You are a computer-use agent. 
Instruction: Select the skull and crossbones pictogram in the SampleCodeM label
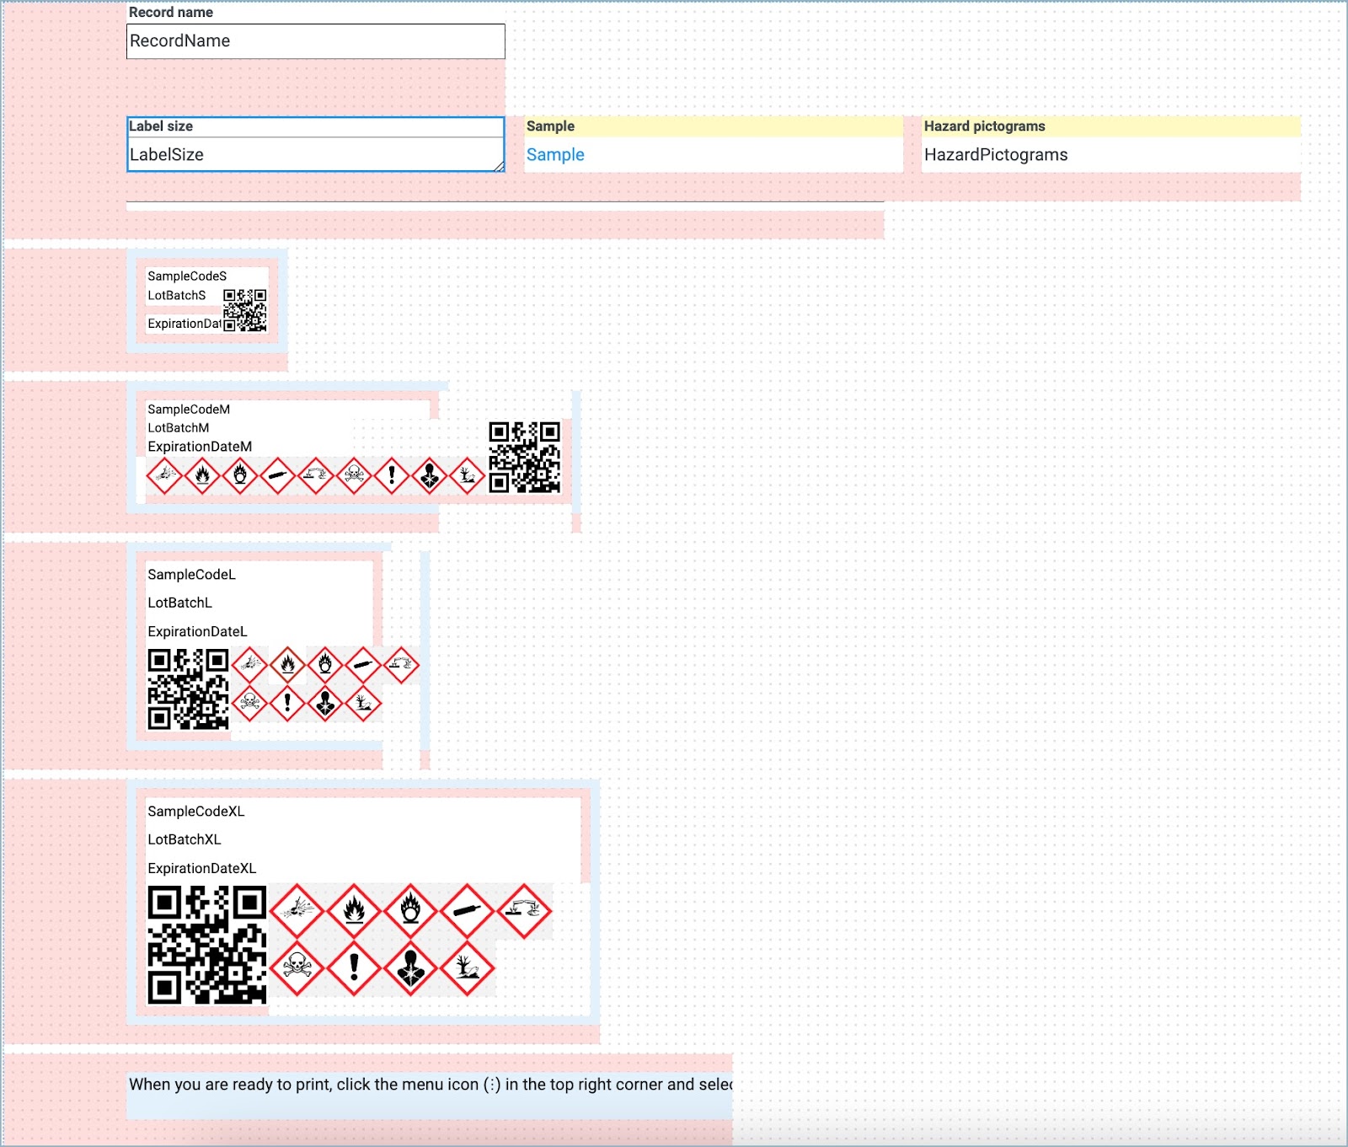click(x=354, y=476)
